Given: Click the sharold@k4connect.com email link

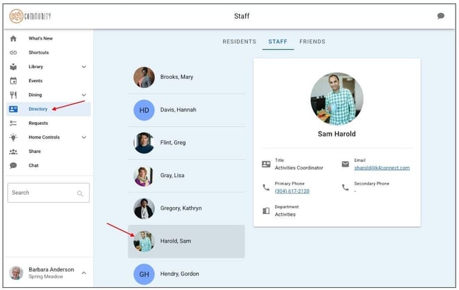Looking at the screenshot, I should tap(382, 168).
